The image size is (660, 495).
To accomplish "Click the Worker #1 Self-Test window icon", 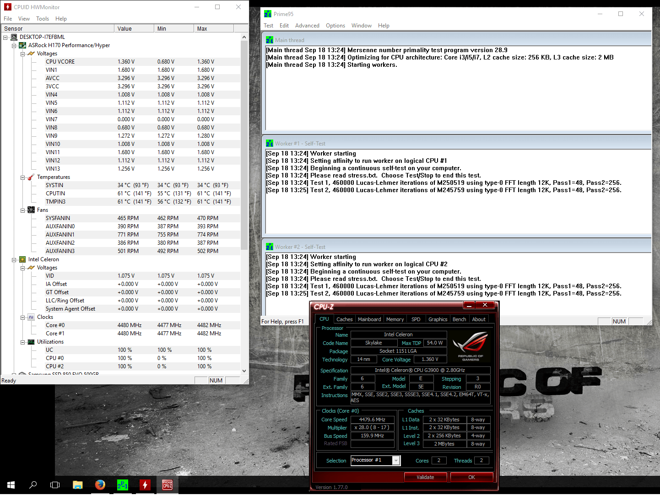I will point(270,144).
